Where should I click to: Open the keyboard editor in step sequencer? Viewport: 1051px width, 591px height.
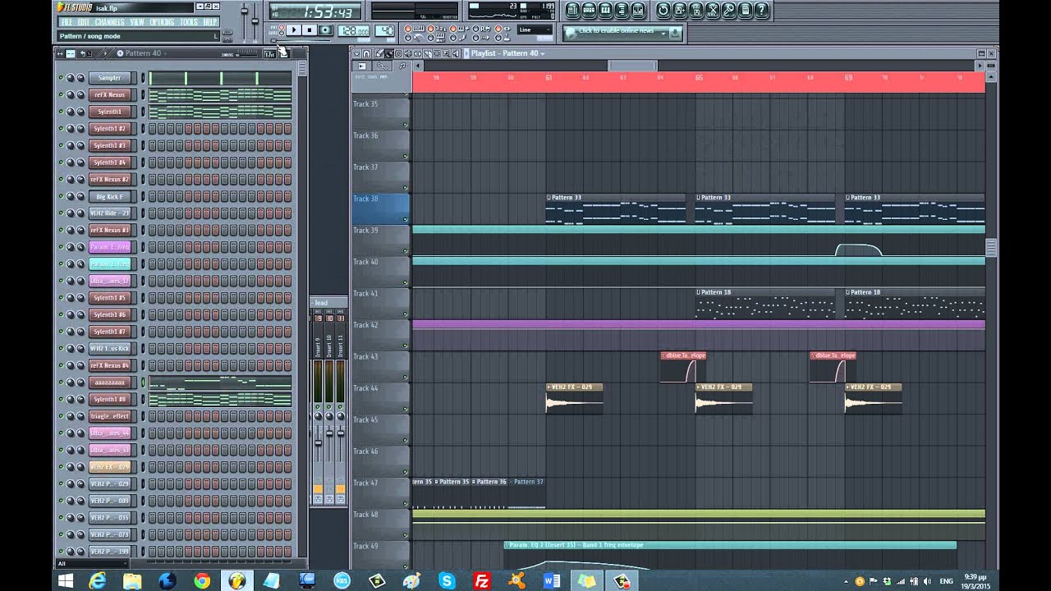click(x=284, y=53)
